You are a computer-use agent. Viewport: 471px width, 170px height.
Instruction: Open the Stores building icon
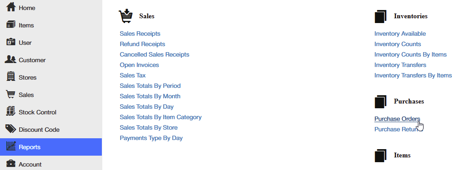point(11,77)
